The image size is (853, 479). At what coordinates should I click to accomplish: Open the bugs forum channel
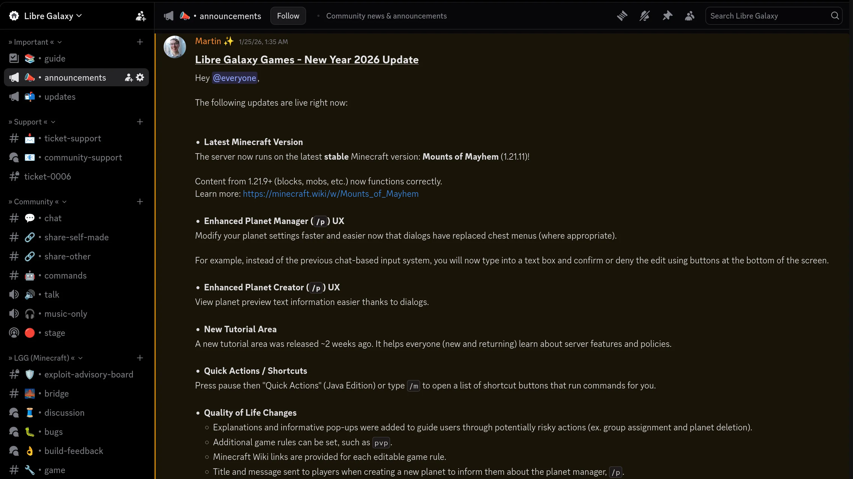[76, 431]
